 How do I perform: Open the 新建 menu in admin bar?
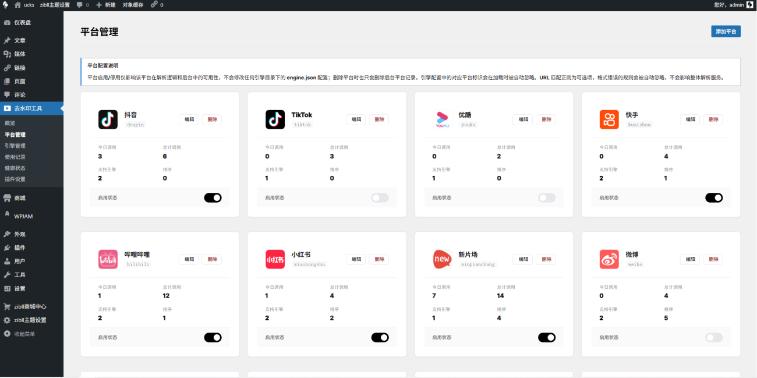pyautogui.click(x=106, y=5)
